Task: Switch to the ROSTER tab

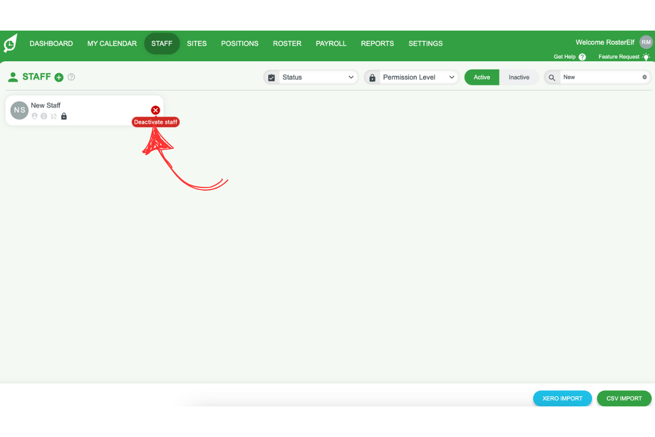Action: pos(287,43)
